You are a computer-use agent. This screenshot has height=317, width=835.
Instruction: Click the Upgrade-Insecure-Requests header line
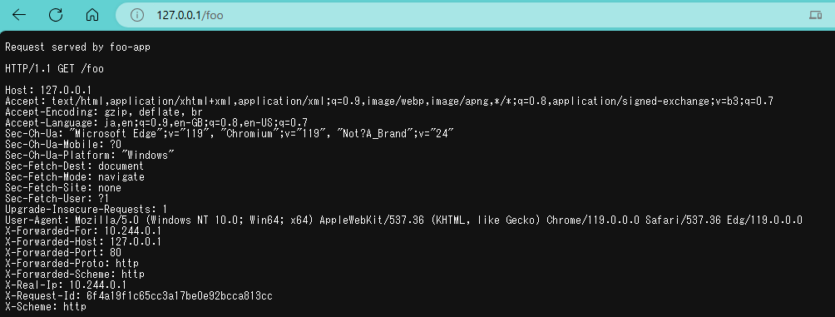pos(86,210)
